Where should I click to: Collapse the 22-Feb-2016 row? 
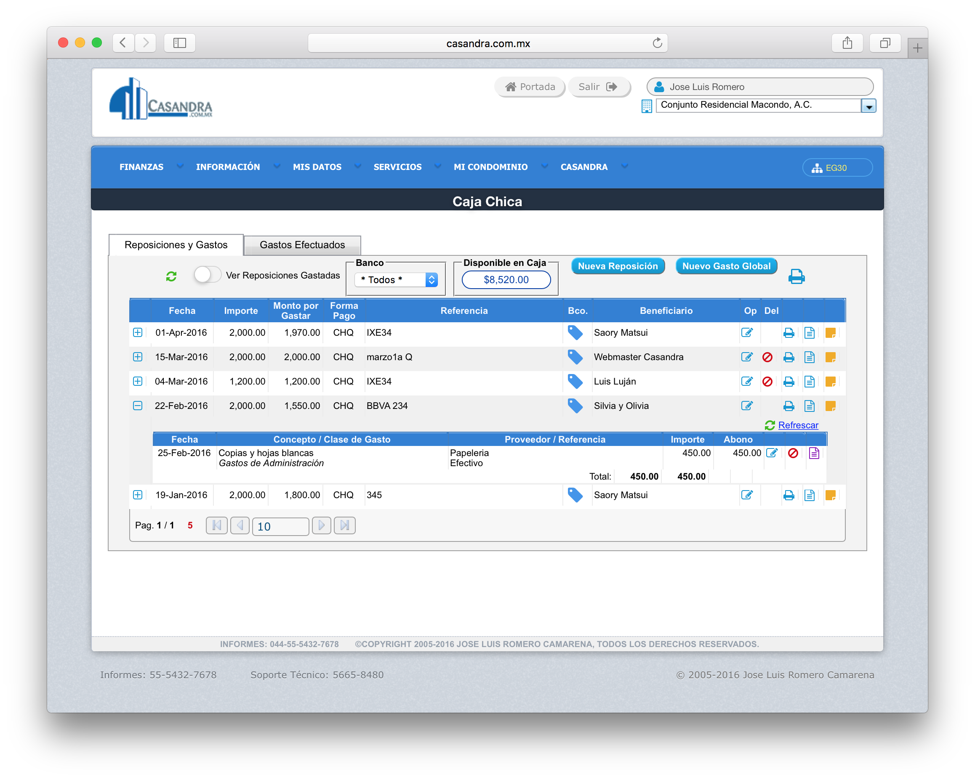(138, 406)
